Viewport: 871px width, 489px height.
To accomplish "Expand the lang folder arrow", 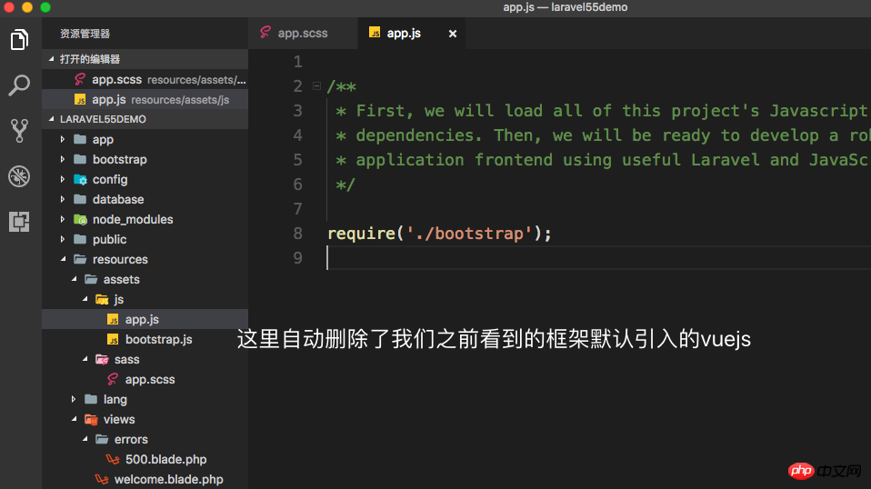I will [x=74, y=399].
